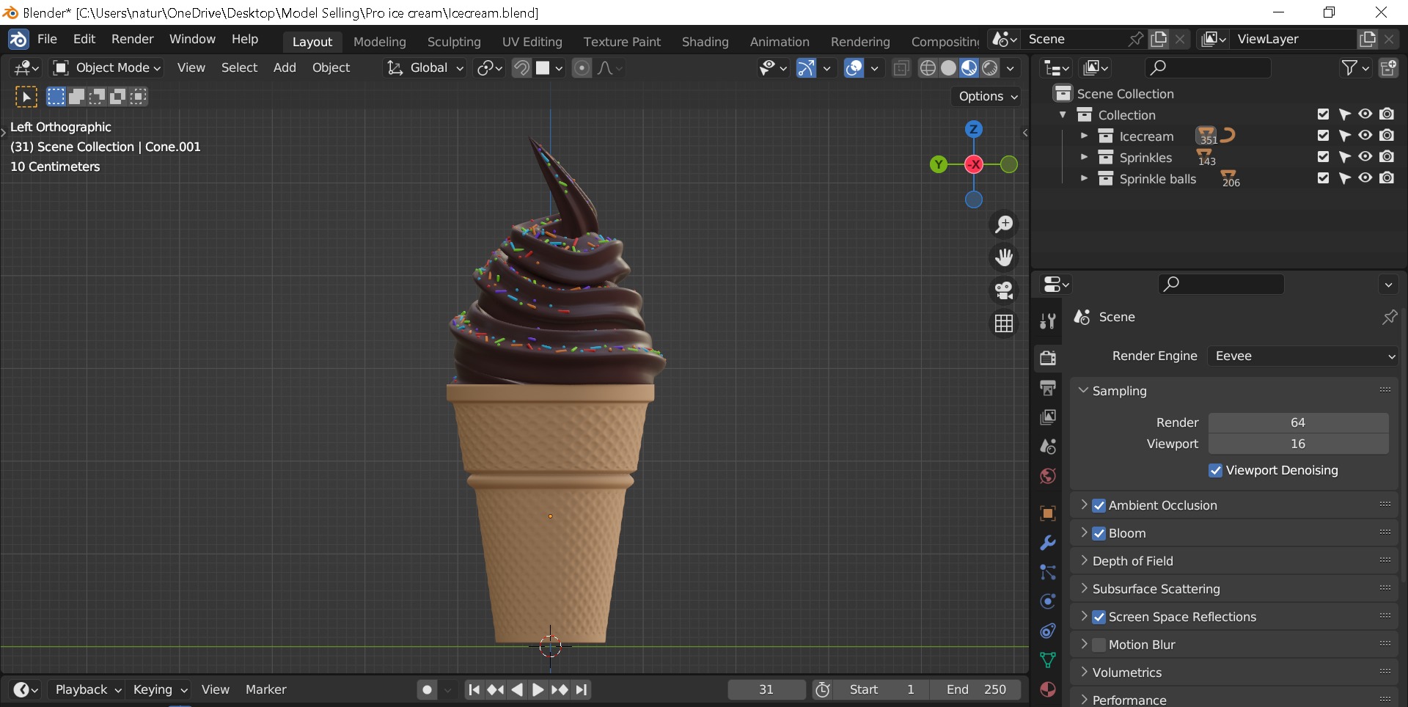Open the viewport Options dropdown

[x=987, y=96]
